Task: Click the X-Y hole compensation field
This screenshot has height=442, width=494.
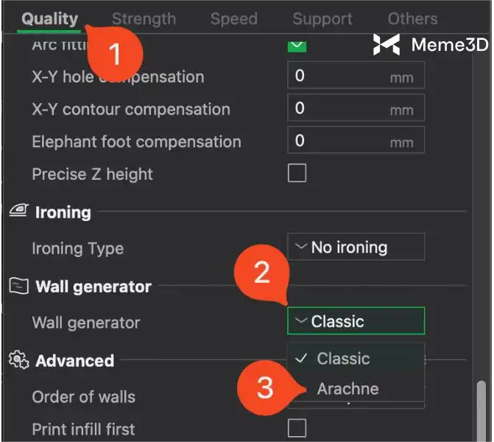Action: point(346,76)
